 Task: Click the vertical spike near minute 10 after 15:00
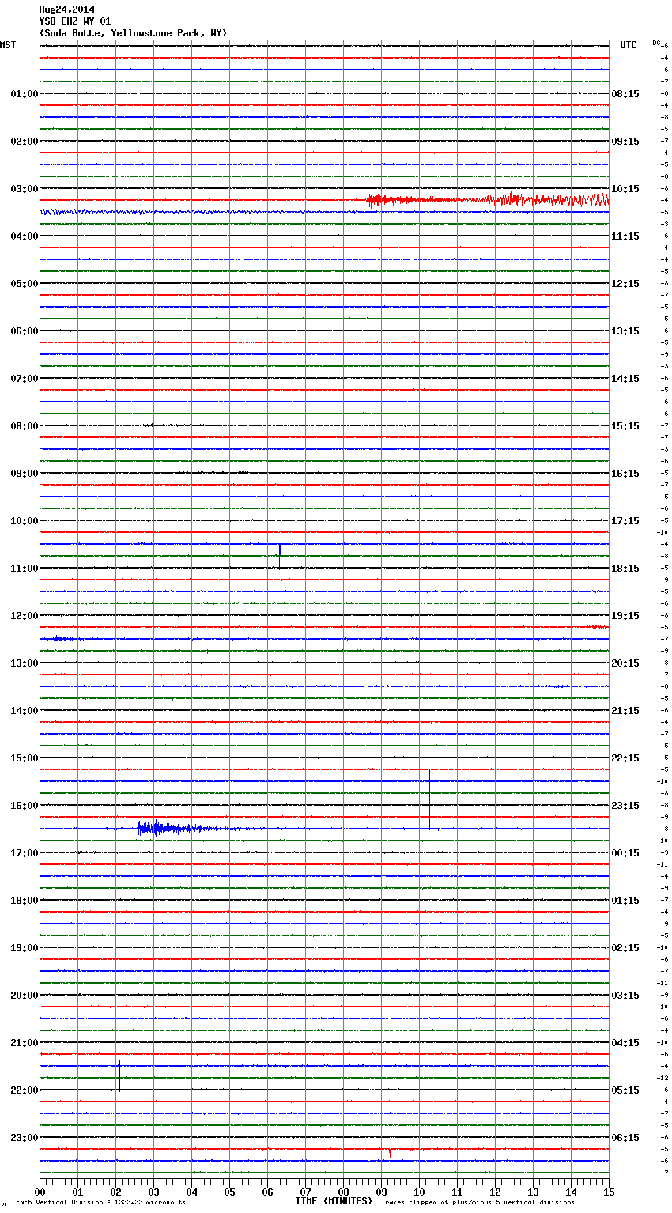[429, 799]
